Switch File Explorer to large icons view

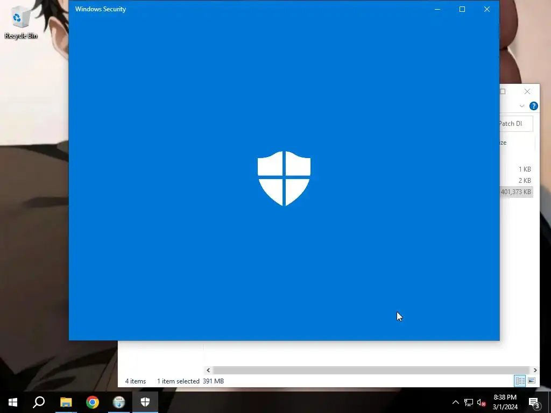tap(532, 381)
